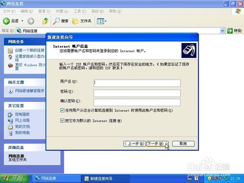Open the Back button history dropdown arrow
Viewport: 244px width, 183px height.
coord(22,21)
